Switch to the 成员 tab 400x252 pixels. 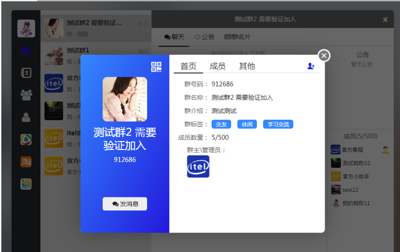tap(217, 66)
